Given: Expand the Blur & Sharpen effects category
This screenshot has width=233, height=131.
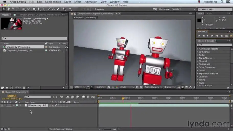Looking at the screenshot, I should [197, 58].
